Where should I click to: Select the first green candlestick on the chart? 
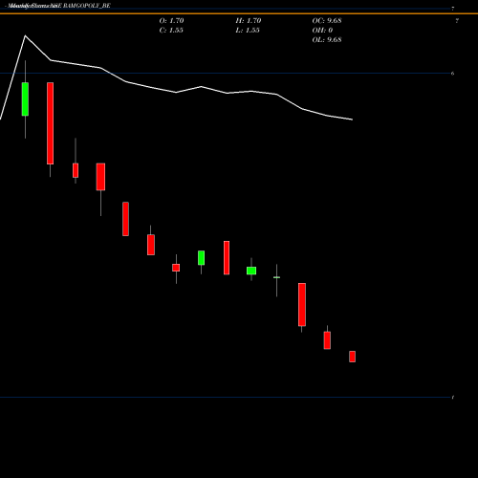(25, 99)
